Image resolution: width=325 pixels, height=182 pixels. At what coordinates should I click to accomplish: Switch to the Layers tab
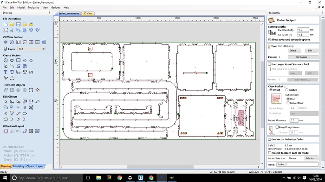pyautogui.click(x=39, y=166)
